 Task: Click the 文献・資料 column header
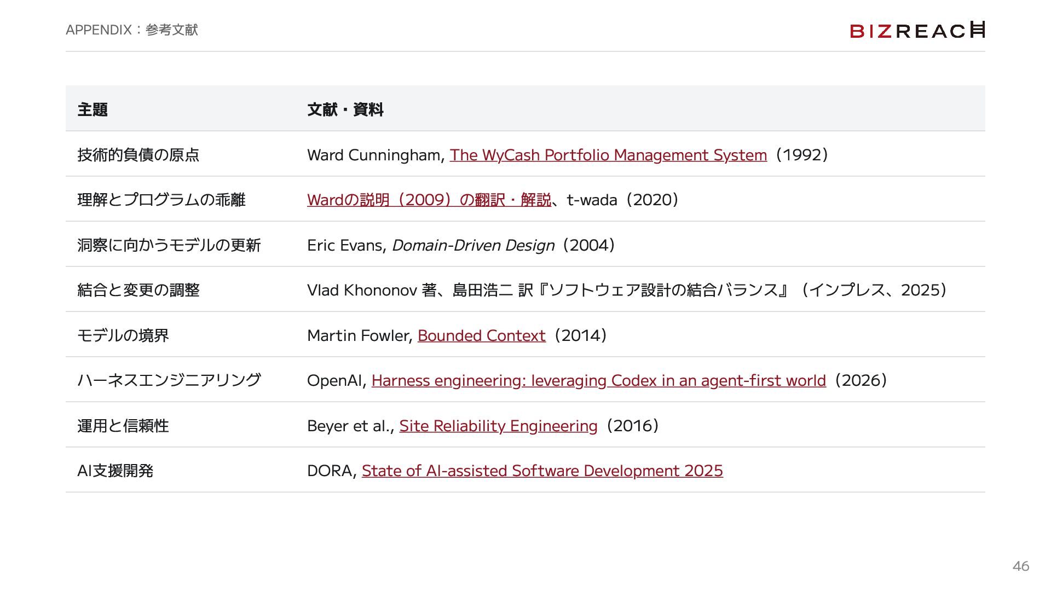pyautogui.click(x=345, y=109)
